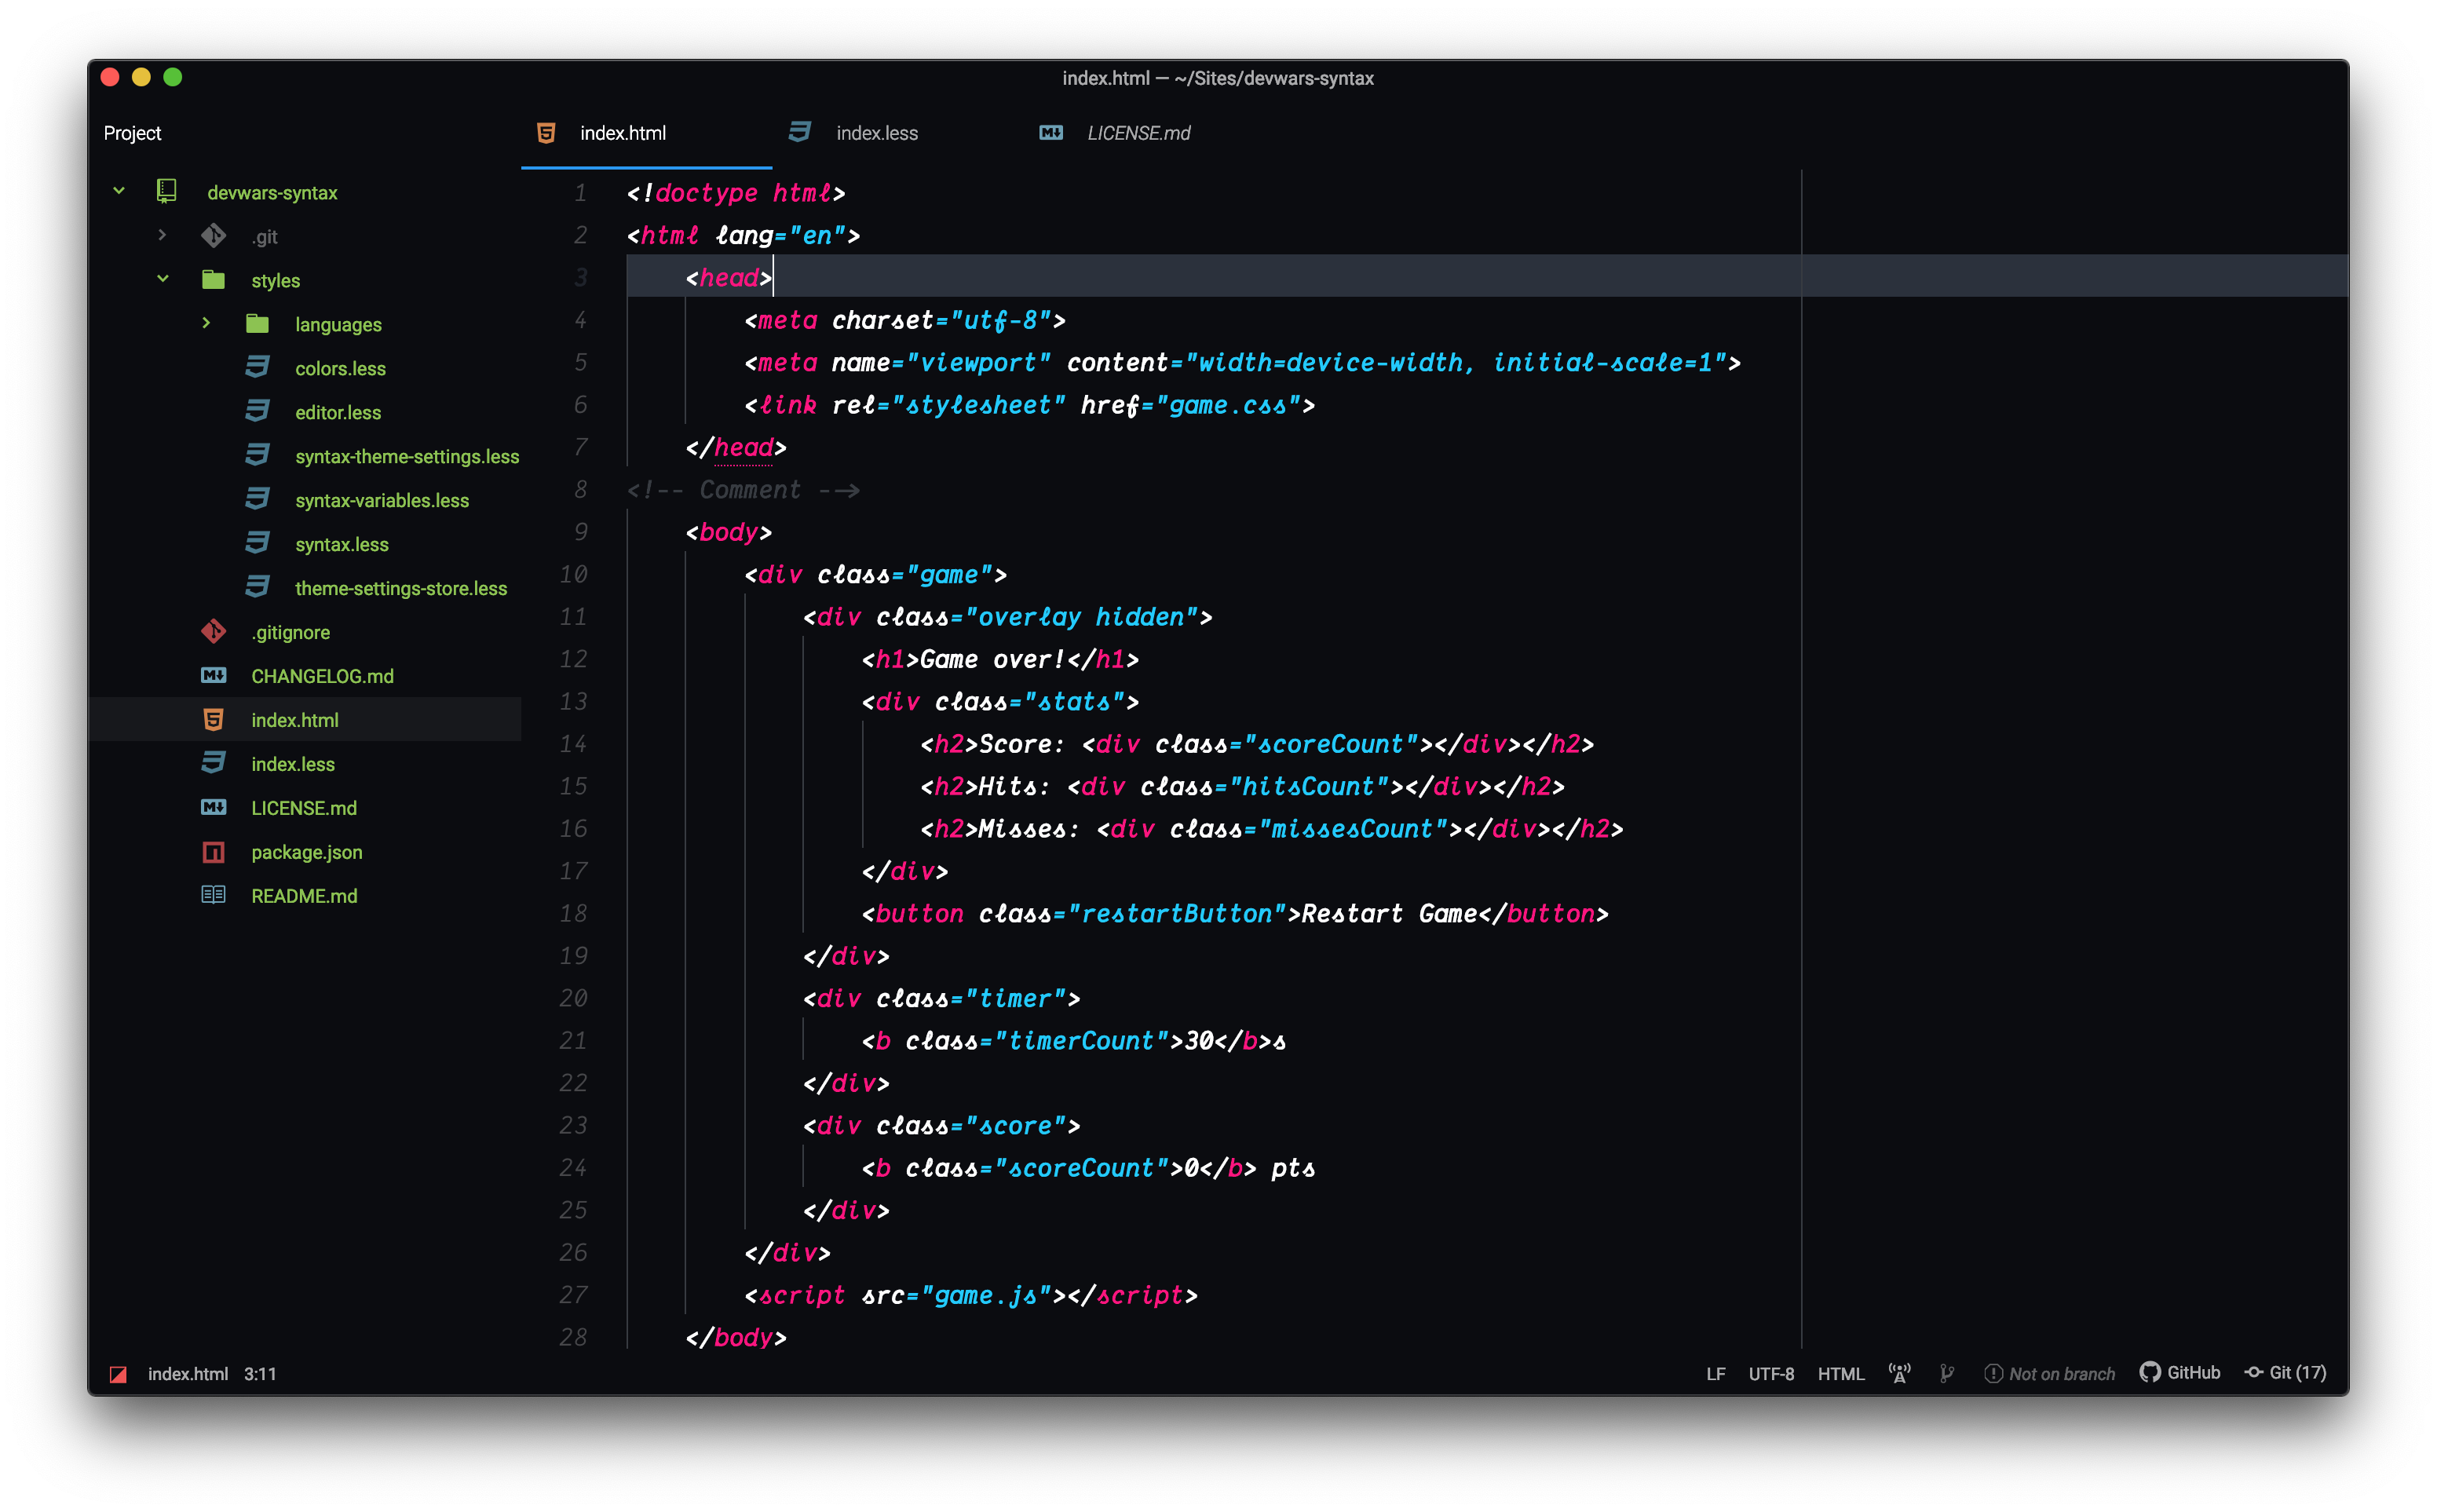Click the editor.less CSS file icon
This screenshot has height=1512, width=2437.
click(257, 411)
